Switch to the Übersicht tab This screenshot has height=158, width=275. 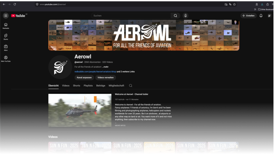pos(53,86)
